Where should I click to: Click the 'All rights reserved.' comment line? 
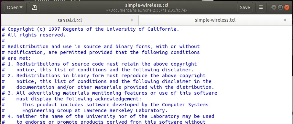[x=34, y=35]
